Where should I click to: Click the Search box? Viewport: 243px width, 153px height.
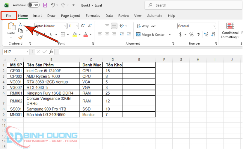pos(194,5)
